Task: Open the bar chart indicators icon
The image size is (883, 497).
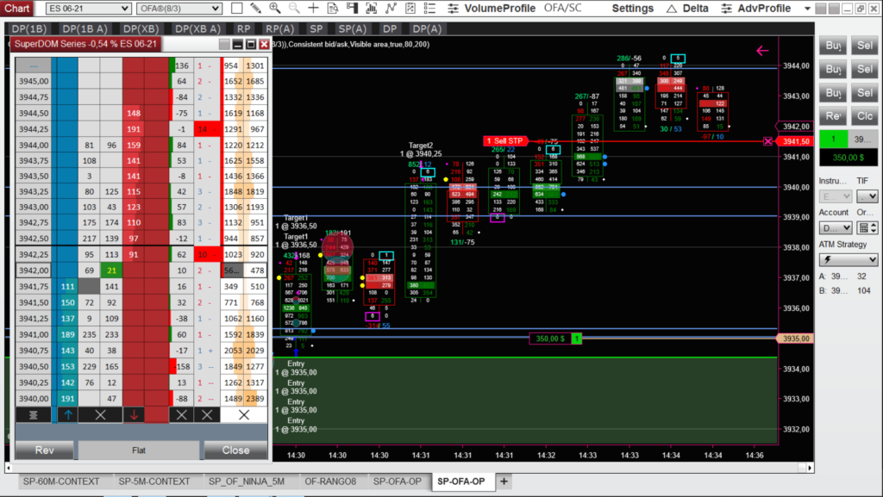Action: (371, 8)
